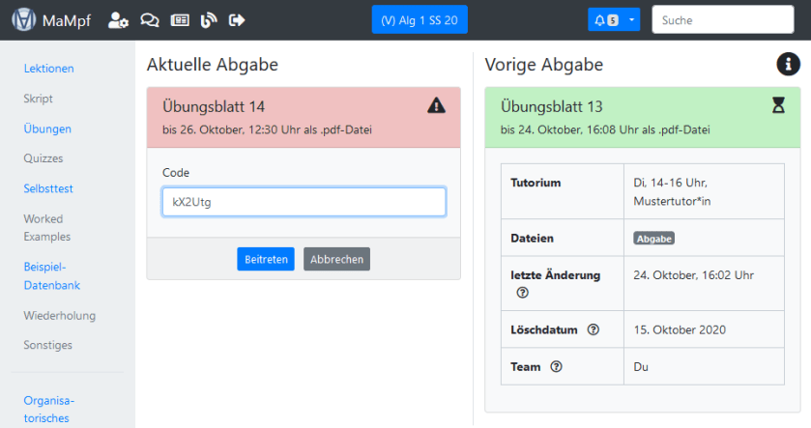This screenshot has width=811, height=428.
Task: Click the logout arrow icon
Action: pyautogui.click(x=237, y=19)
